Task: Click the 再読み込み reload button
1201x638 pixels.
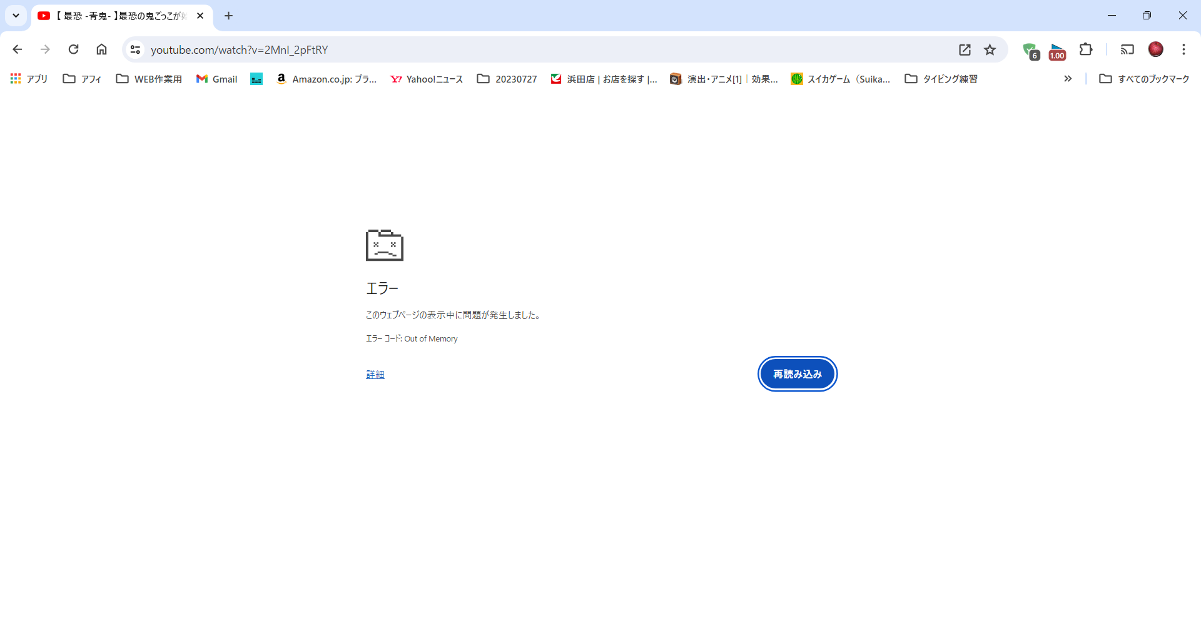Action: click(x=797, y=373)
